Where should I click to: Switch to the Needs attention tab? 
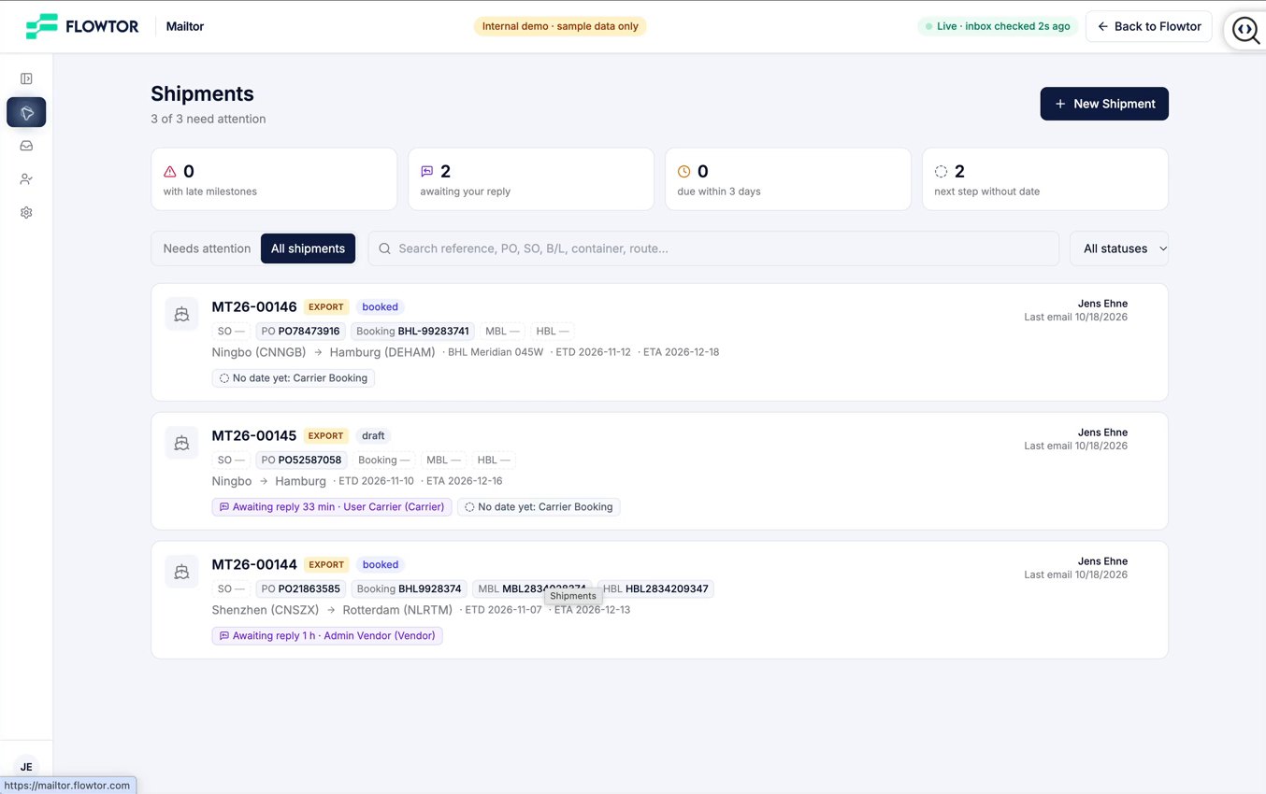[207, 248]
